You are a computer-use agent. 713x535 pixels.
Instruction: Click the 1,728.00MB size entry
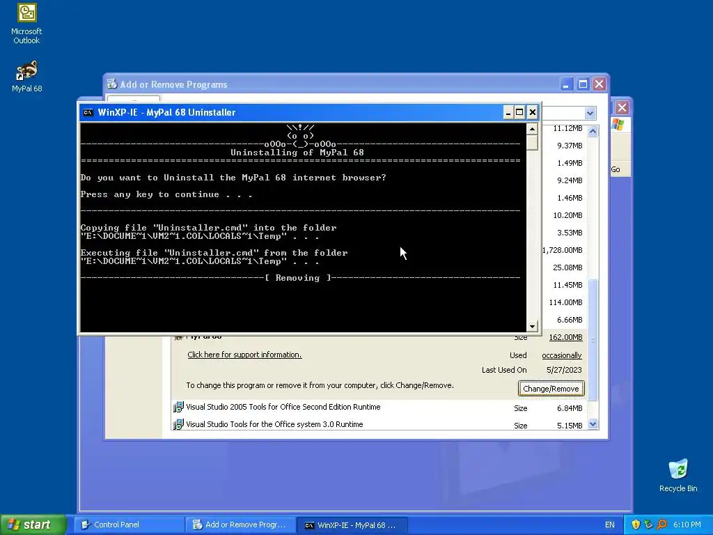(563, 250)
